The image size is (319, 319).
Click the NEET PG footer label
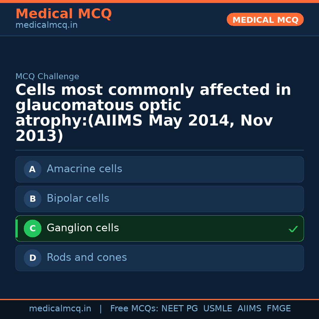(x=180, y=309)
